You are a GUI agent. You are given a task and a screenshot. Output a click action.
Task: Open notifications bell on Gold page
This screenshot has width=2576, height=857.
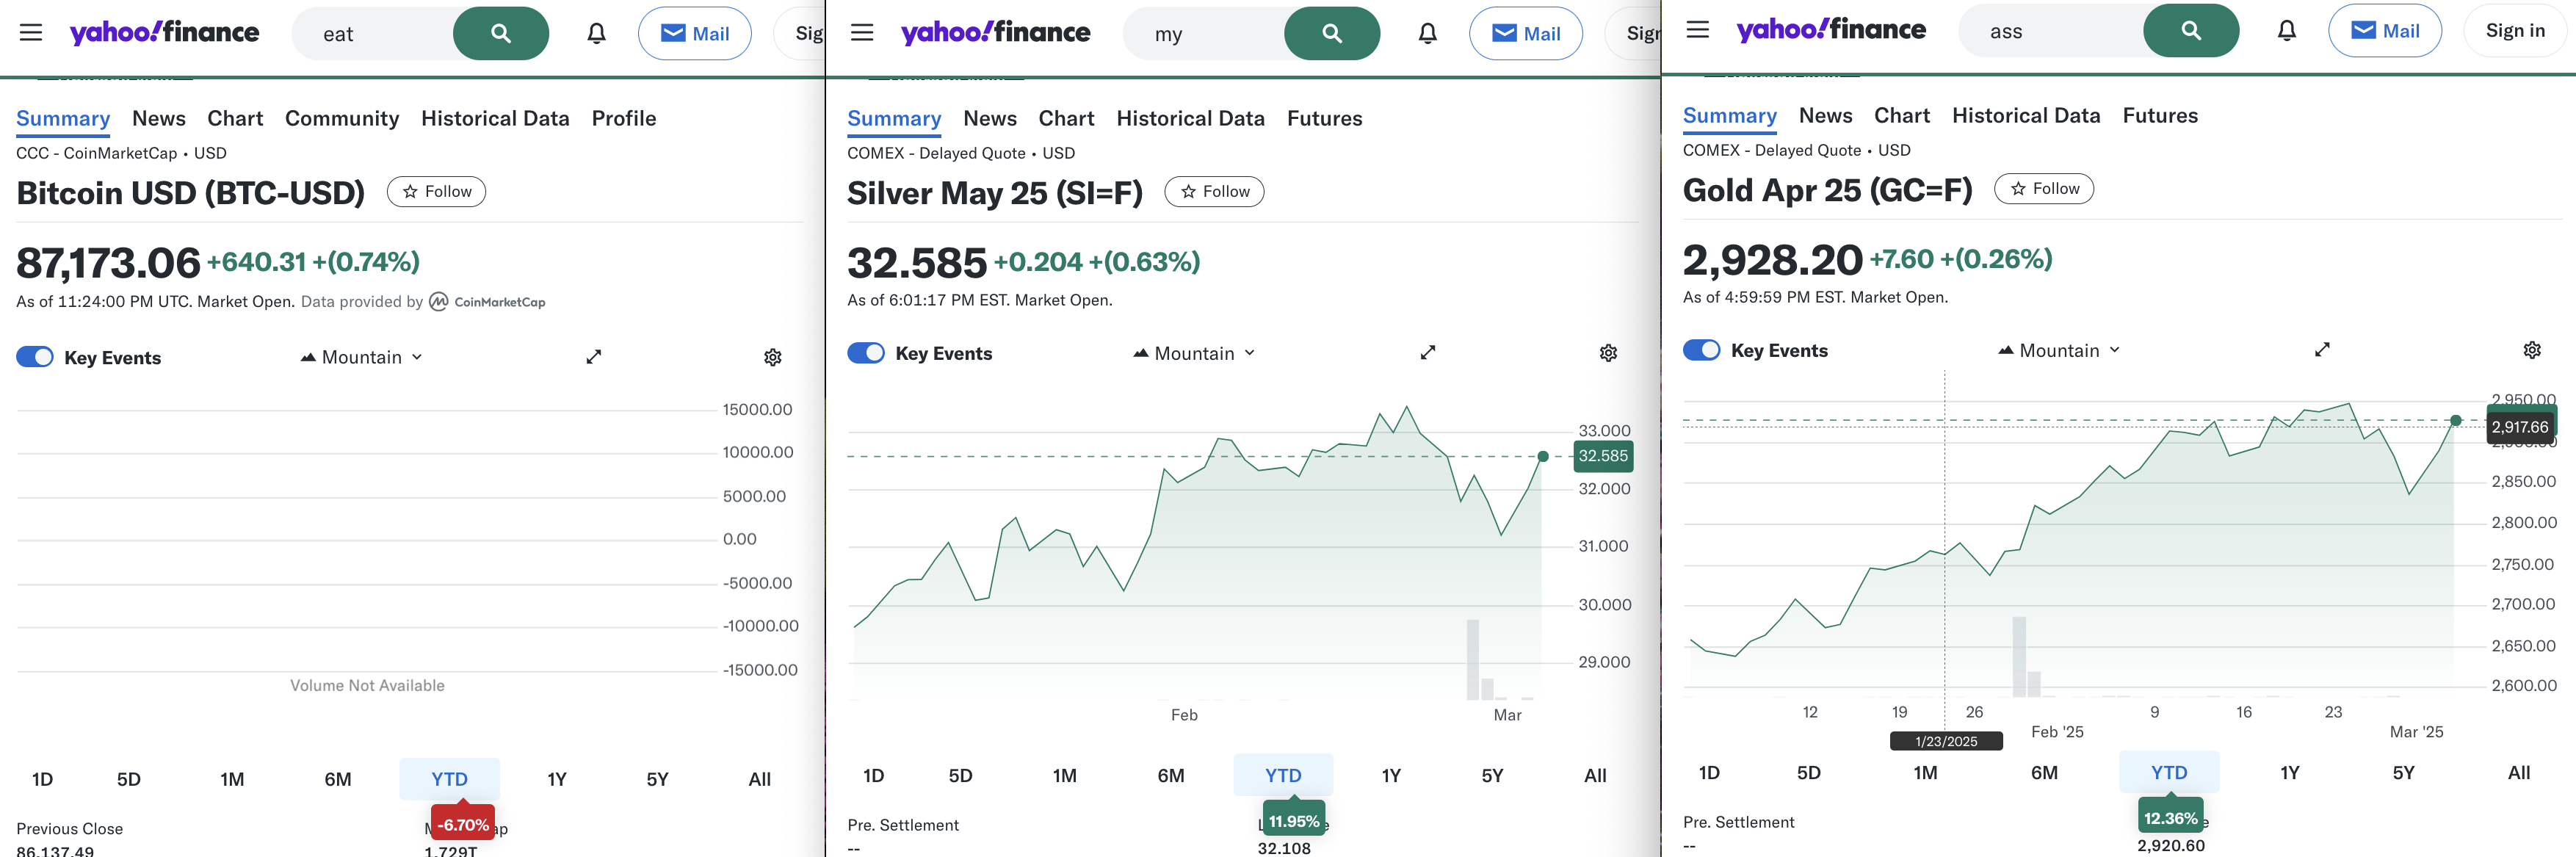[x=2286, y=31]
